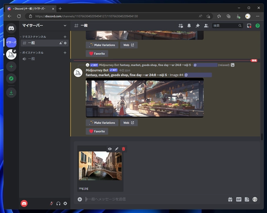Collapse the ボイスチャンネル category
This screenshot has height=213, width=267.
(32, 53)
